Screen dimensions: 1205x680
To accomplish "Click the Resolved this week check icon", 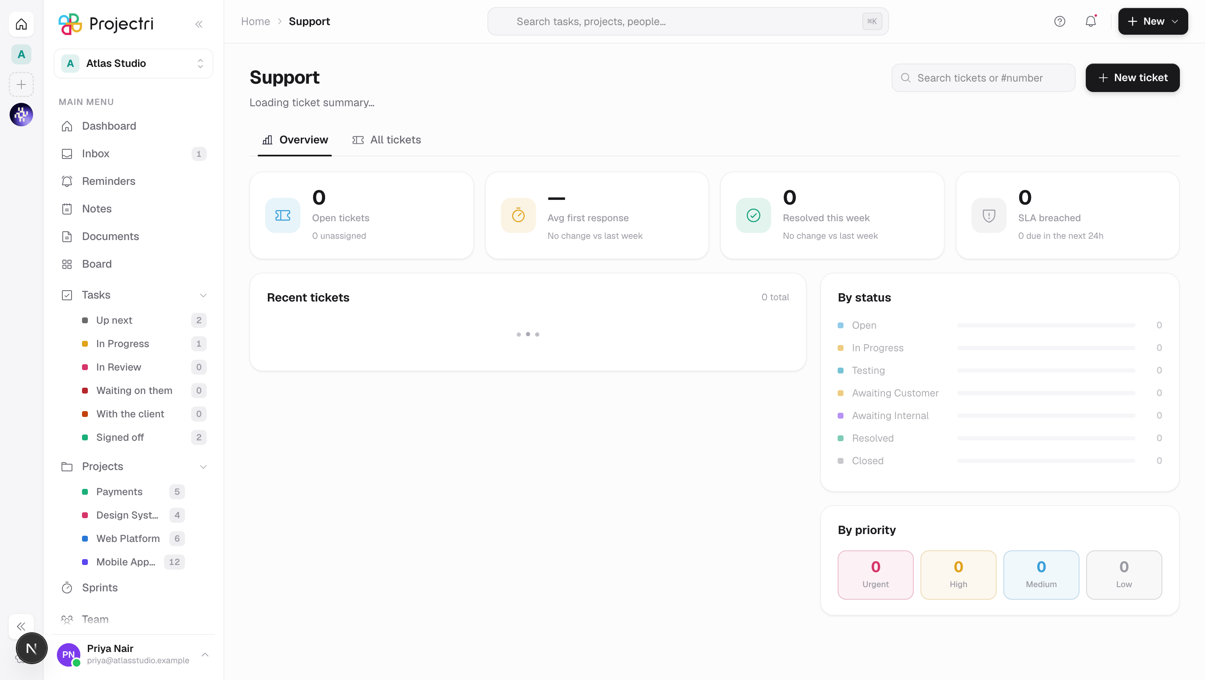I will click(x=753, y=215).
